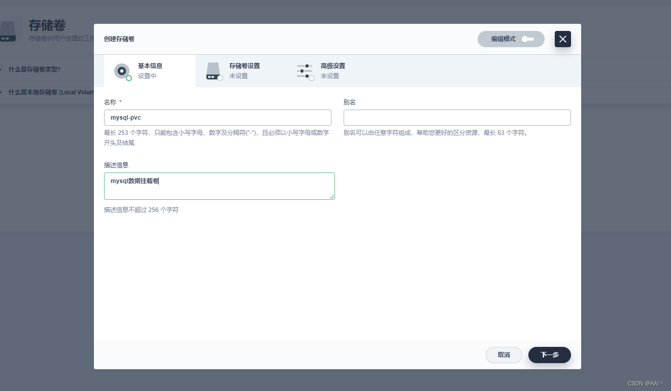This screenshot has height=391, width=671.
Task: Click the 存储卷设置 drive icon
Action: [214, 71]
